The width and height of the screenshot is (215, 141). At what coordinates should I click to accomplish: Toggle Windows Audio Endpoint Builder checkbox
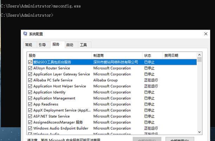[30, 128]
